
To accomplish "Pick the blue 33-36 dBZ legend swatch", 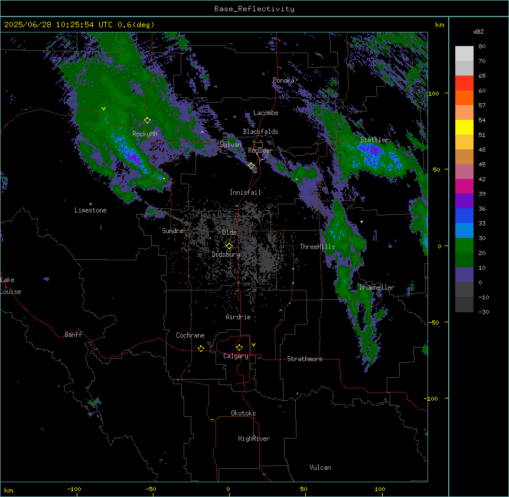I will pos(464,215).
